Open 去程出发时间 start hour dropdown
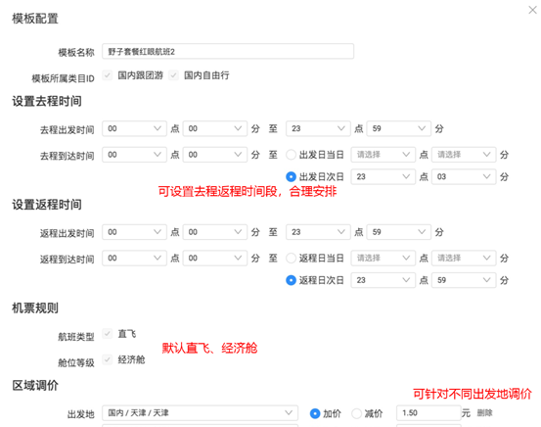The height and width of the screenshot is (427, 541). tap(134, 128)
